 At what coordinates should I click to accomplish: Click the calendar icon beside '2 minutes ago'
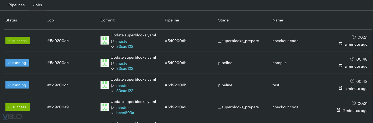point(338,110)
